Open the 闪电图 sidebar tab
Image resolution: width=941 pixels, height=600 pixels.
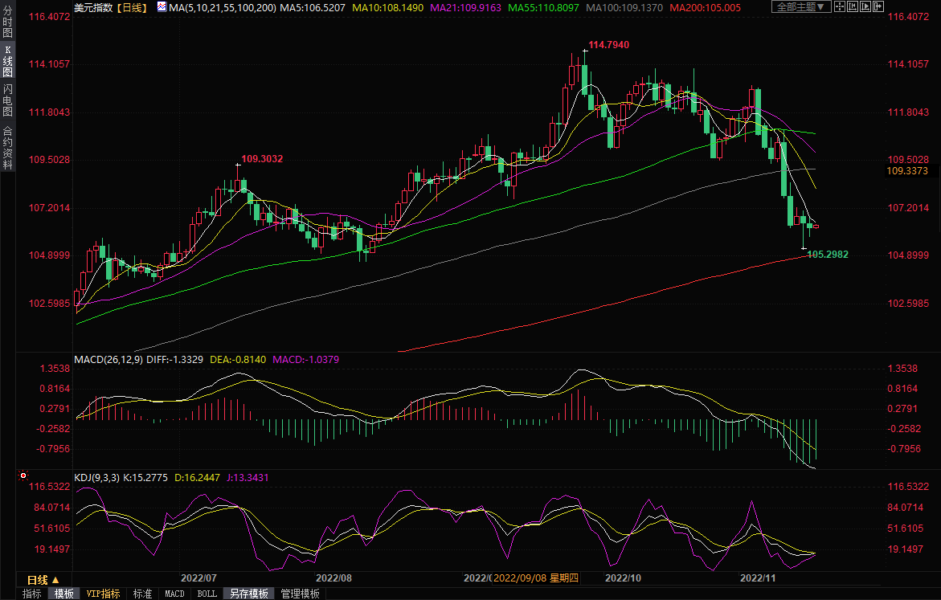[x=7, y=99]
